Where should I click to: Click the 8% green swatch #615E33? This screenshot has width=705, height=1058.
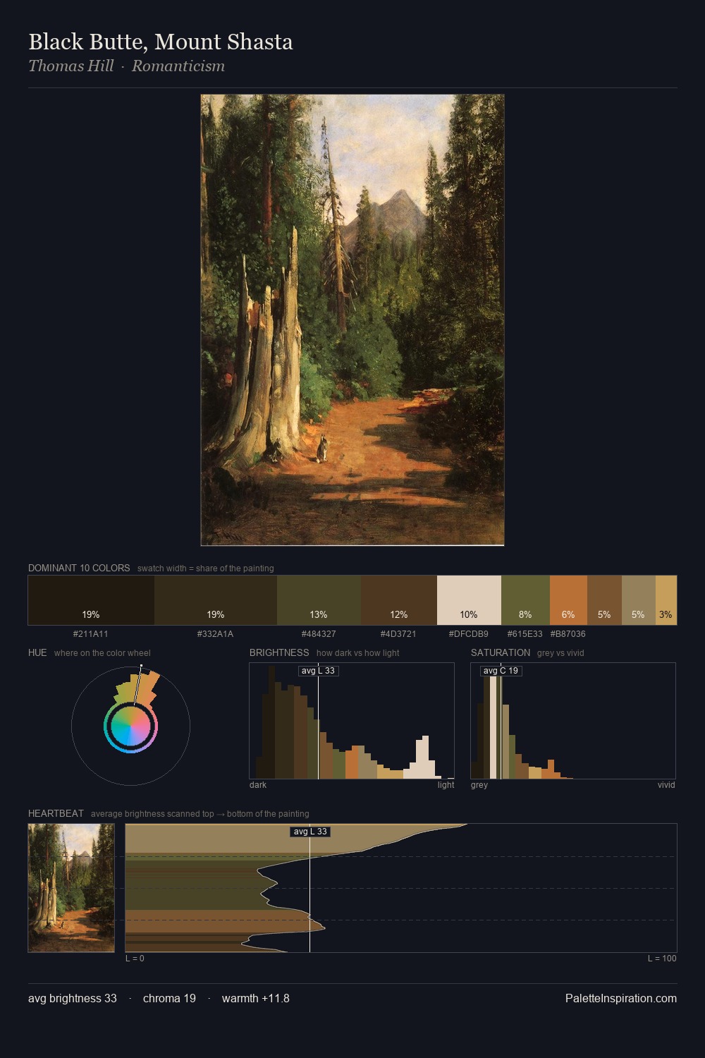tap(525, 600)
